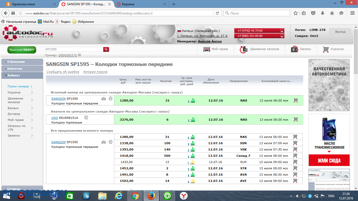358x201 pixels.
Task: Click the red search magnifier button
Action: 106,49
